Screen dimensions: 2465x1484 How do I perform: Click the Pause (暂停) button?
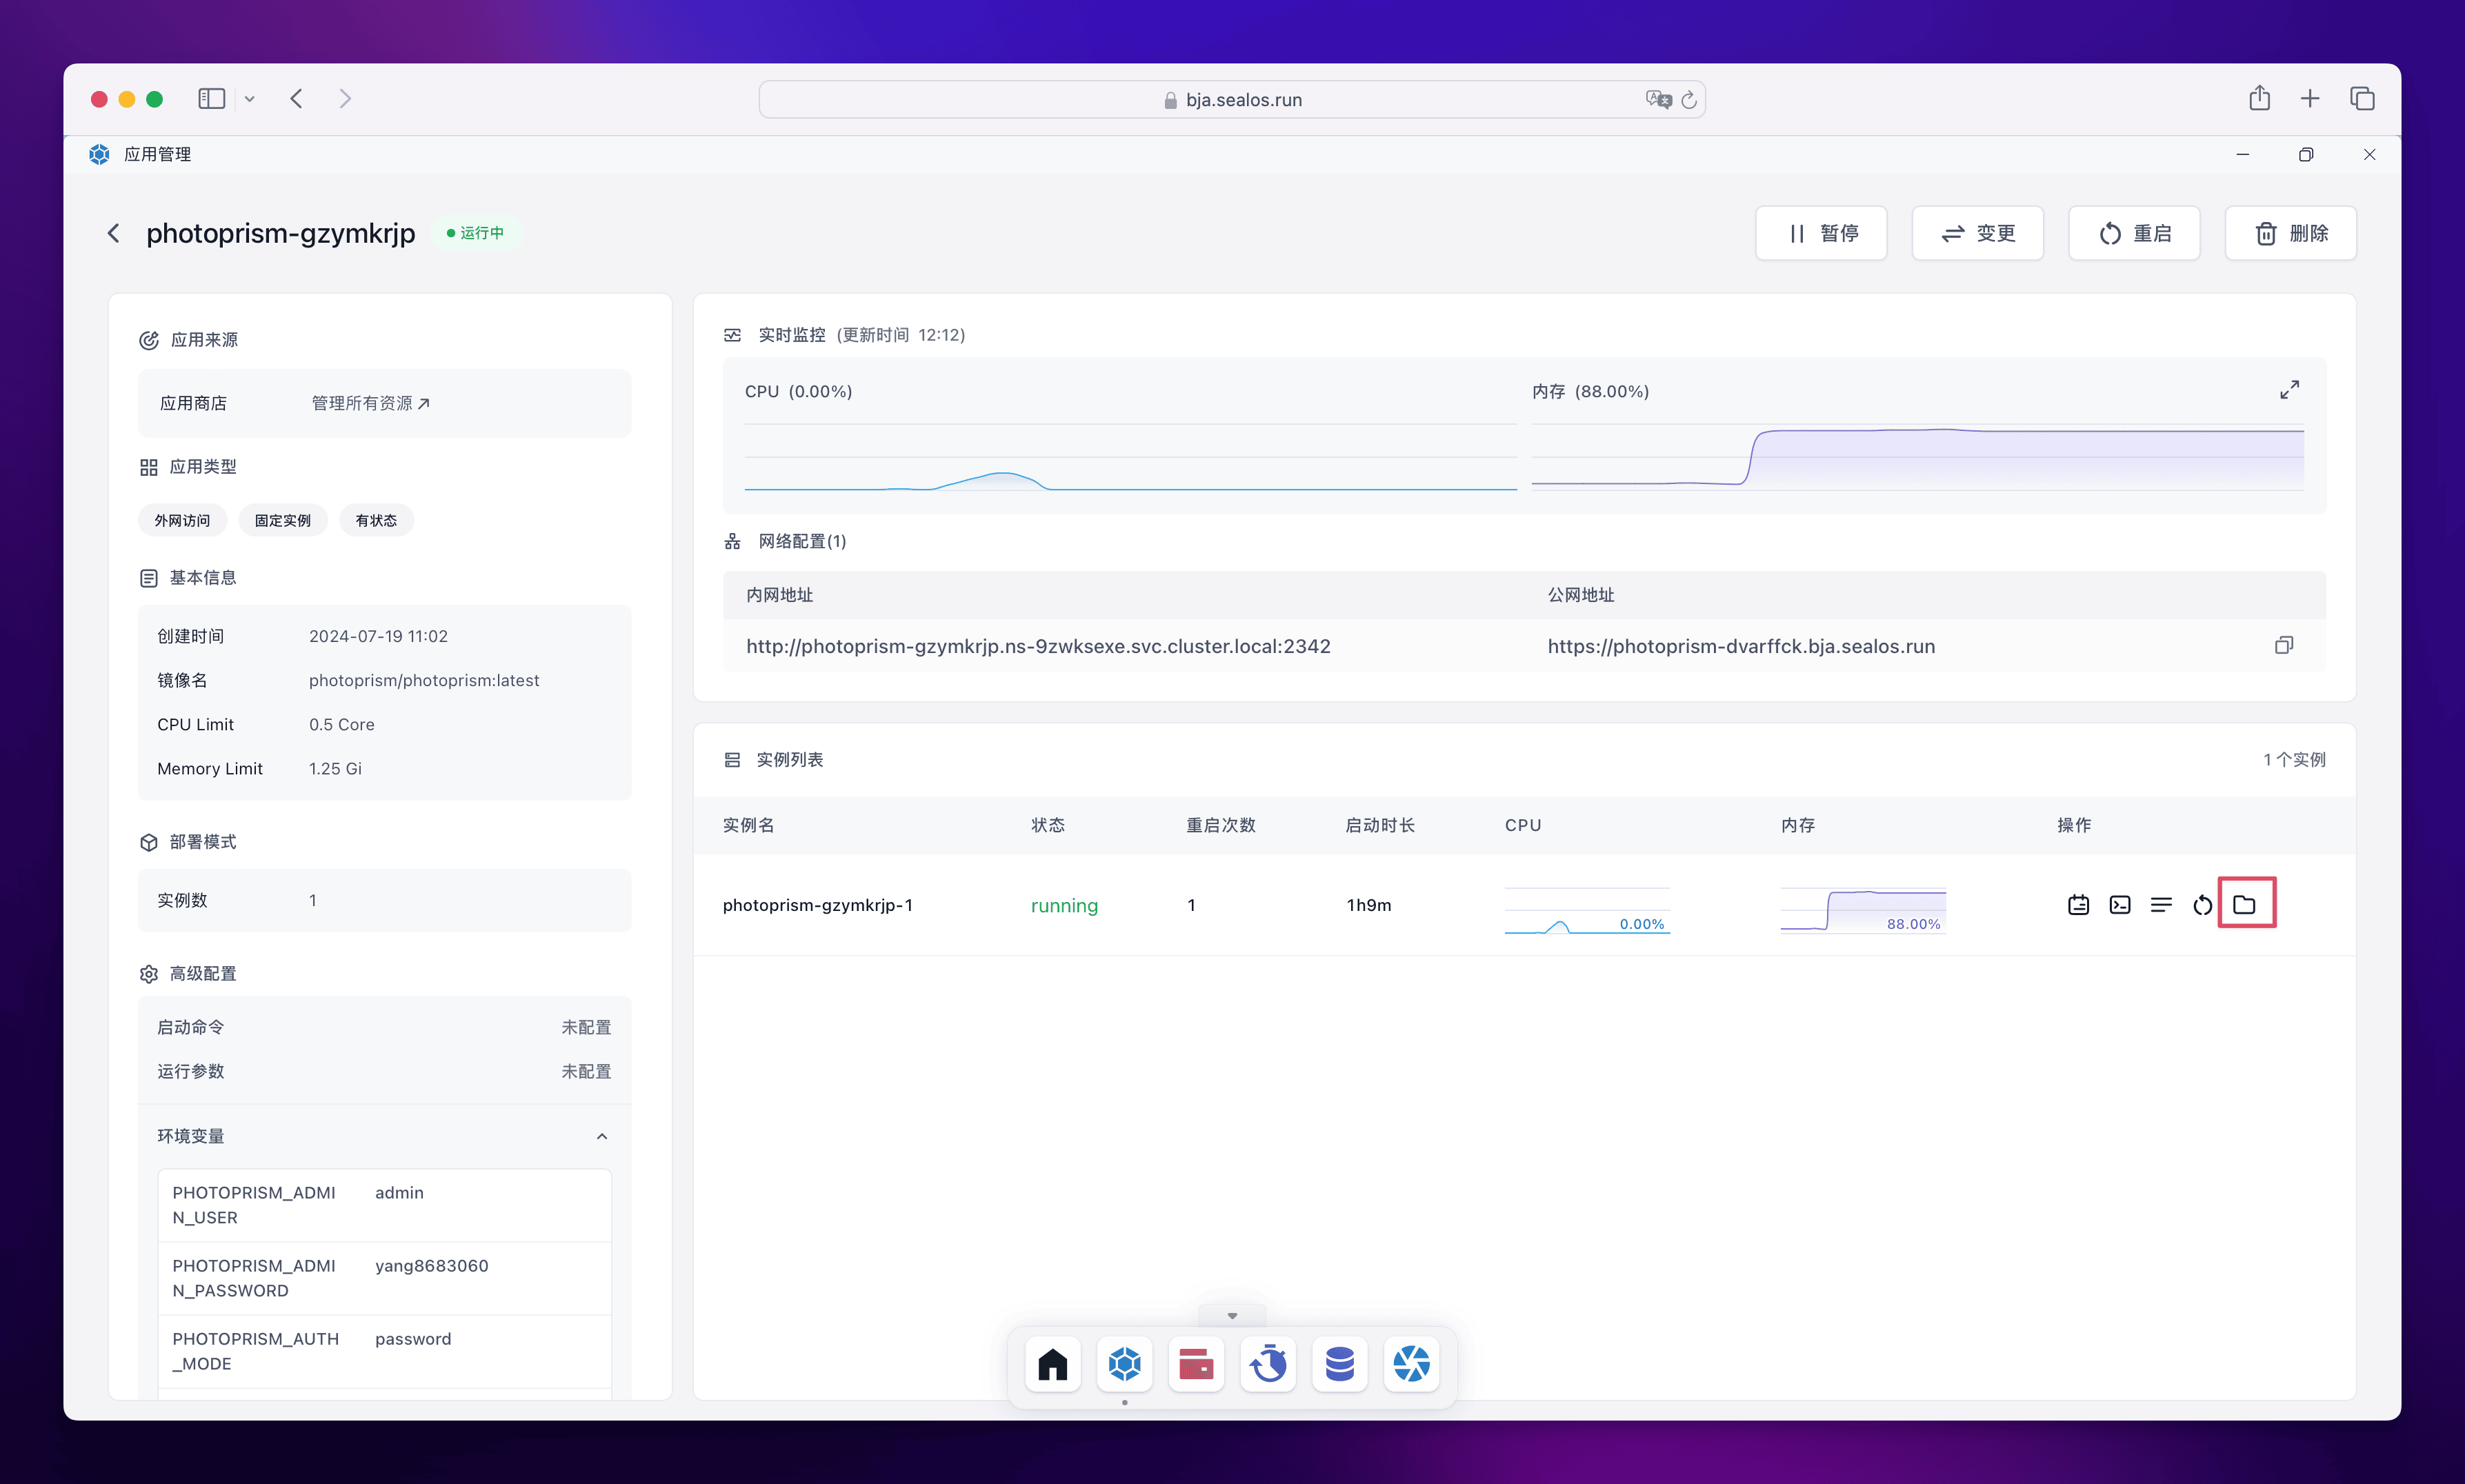coord(1821,233)
